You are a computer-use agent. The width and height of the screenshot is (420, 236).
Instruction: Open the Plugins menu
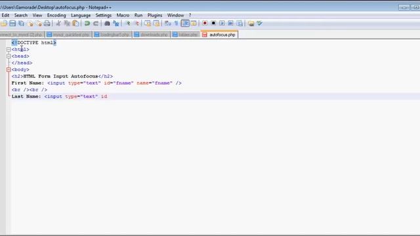pyautogui.click(x=155, y=15)
